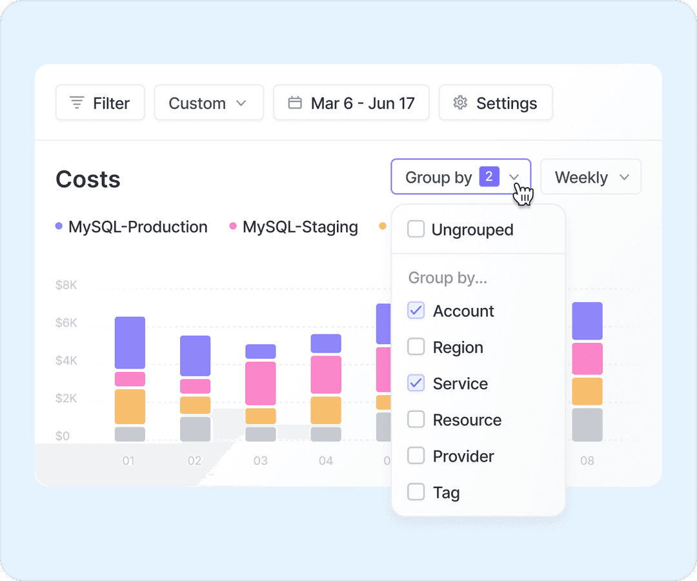Click the calendar icon beside the date range

click(295, 103)
